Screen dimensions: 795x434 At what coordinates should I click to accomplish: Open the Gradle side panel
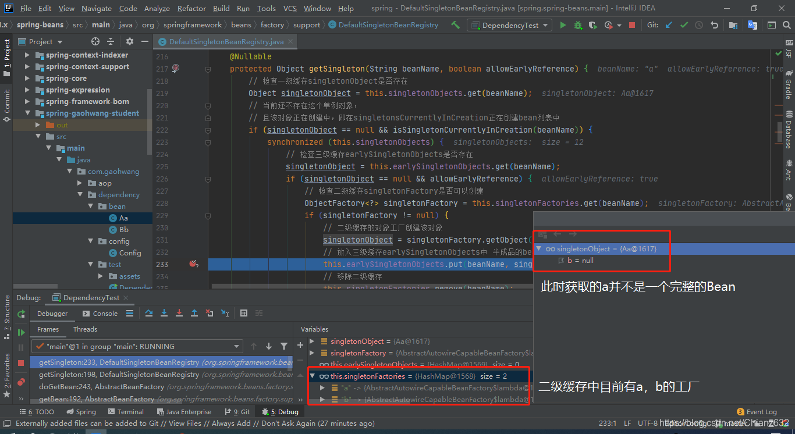pyautogui.click(x=789, y=85)
